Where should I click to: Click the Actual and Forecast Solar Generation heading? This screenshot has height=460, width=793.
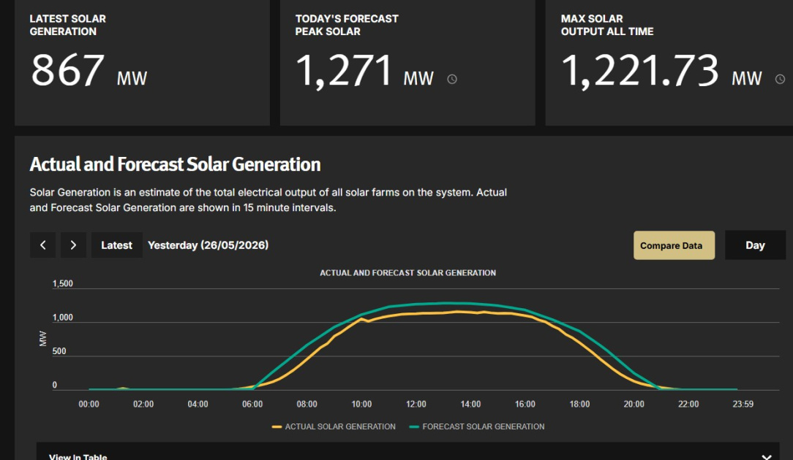(175, 164)
